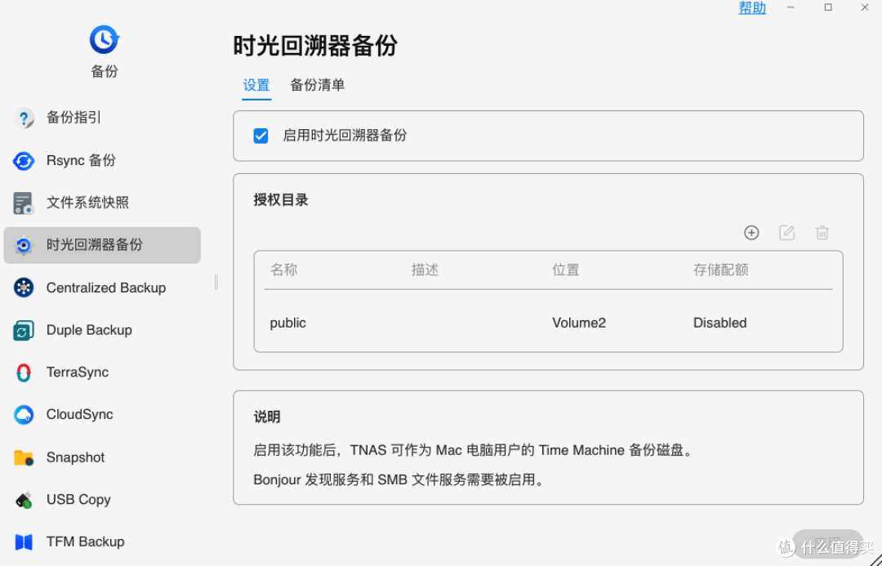Image resolution: width=882 pixels, height=566 pixels.
Task: Click the 时光回溯器备份 sidebar label
Action: click(95, 245)
